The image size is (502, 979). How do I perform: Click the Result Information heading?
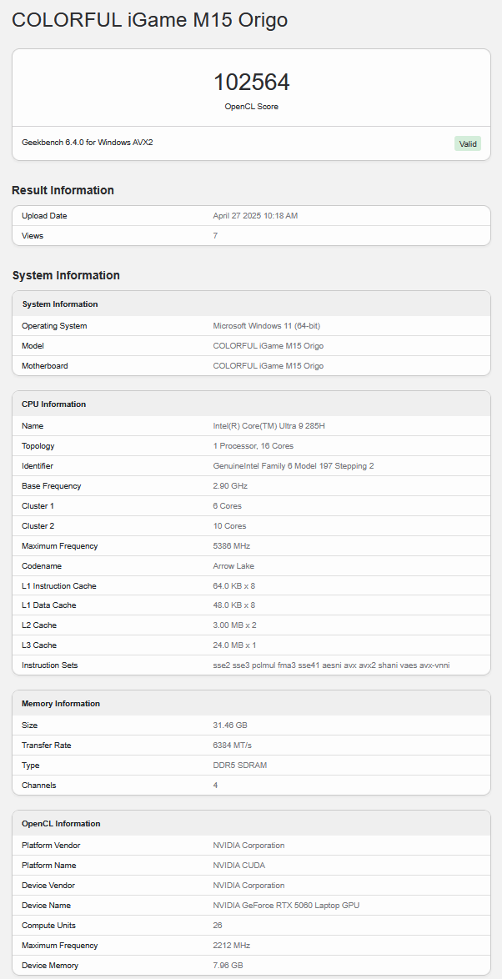click(63, 190)
